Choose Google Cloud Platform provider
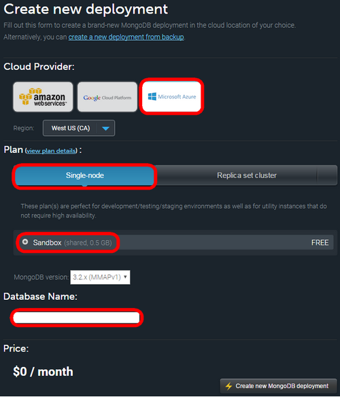This screenshot has width=340, height=397. click(x=107, y=97)
